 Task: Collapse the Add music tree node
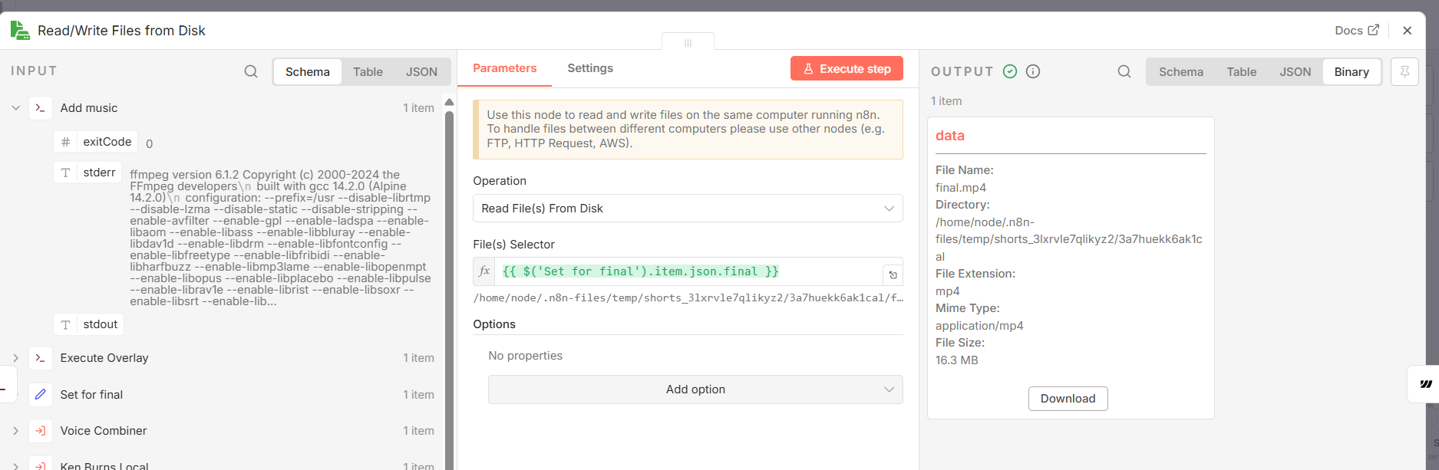coord(15,108)
